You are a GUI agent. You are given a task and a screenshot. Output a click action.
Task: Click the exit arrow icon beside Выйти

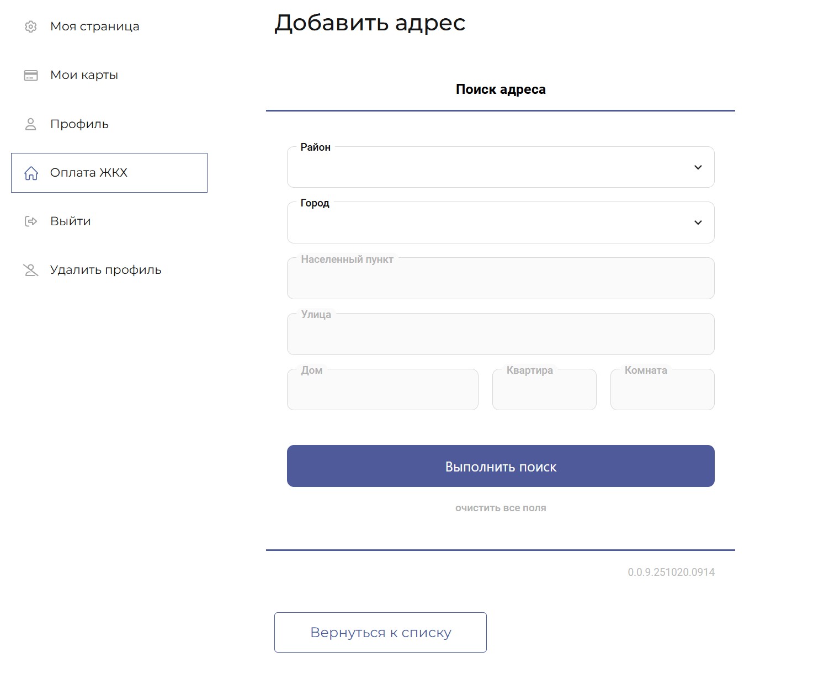[31, 221]
